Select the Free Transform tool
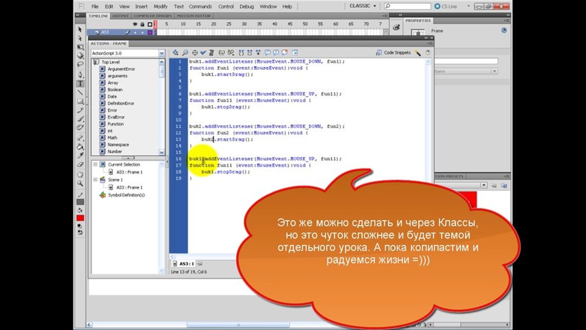586x330 pixels. coord(80,47)
